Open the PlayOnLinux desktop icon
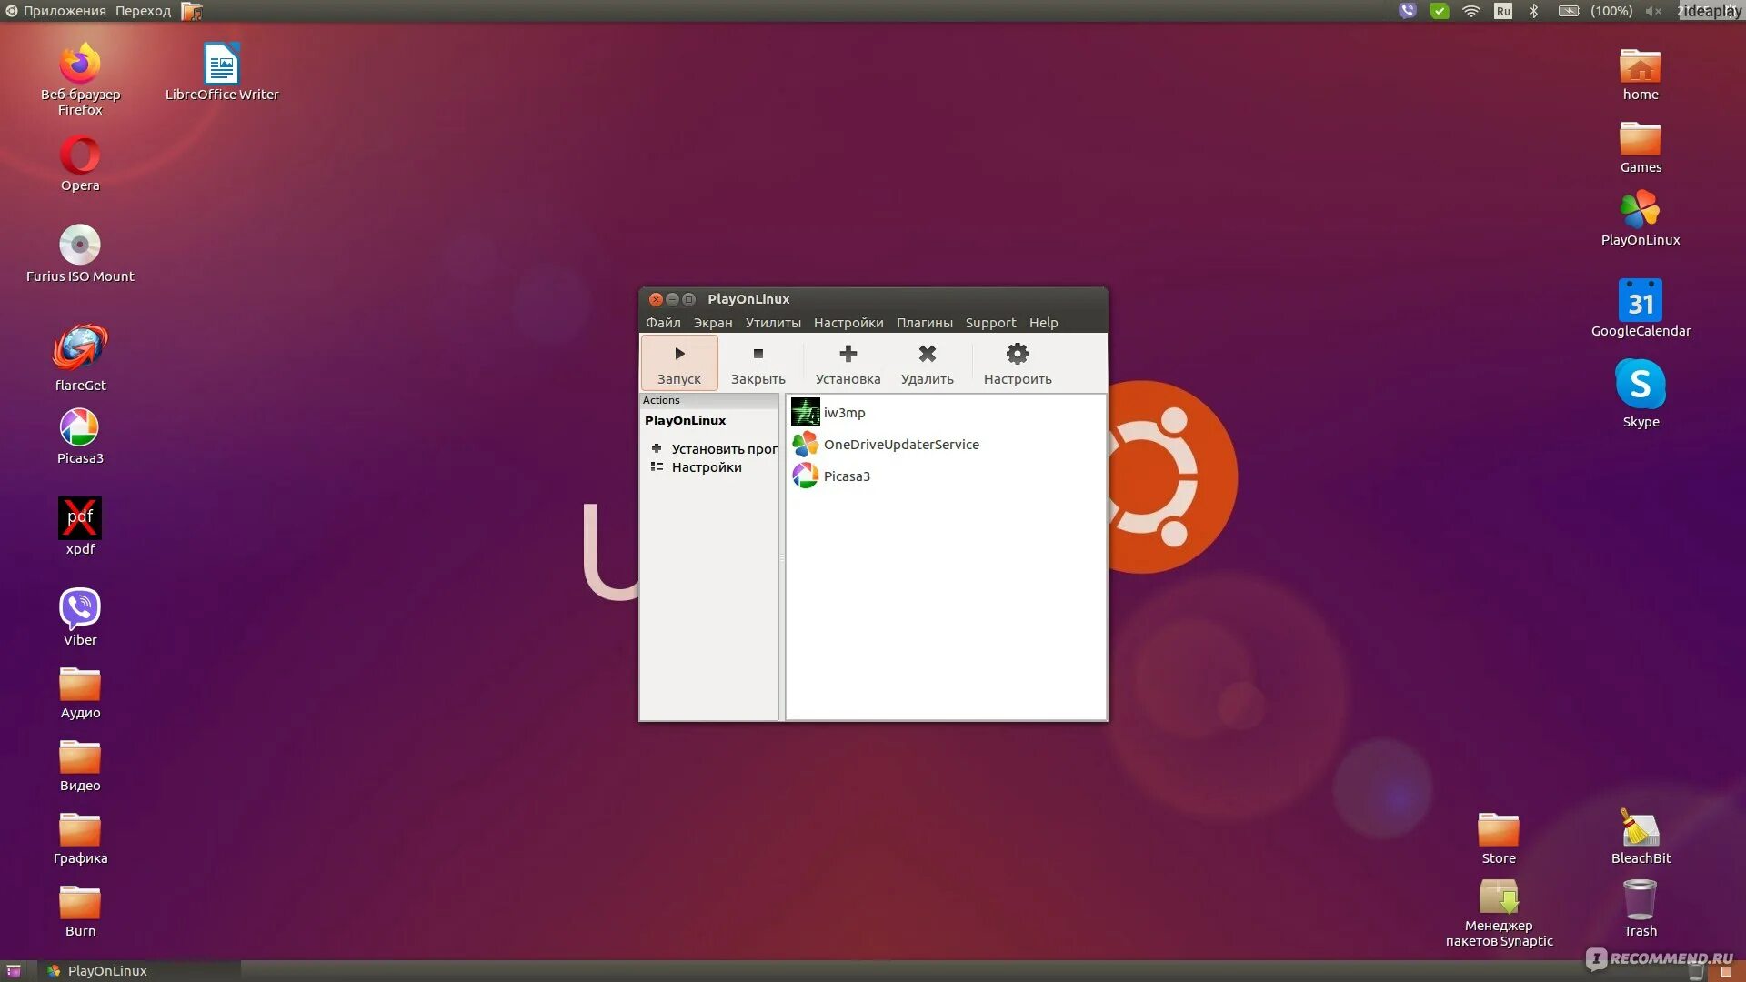 [x=1641, y=218]
